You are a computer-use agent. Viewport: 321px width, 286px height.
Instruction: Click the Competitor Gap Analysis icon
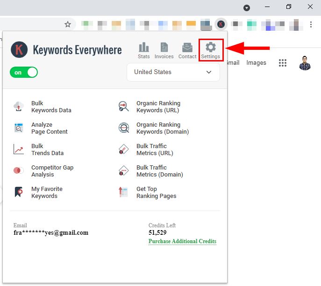pyautogui.click(x=19, y=170)
